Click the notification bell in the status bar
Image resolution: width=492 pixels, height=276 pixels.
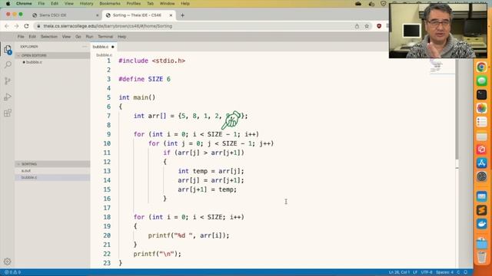coord(466,272)
